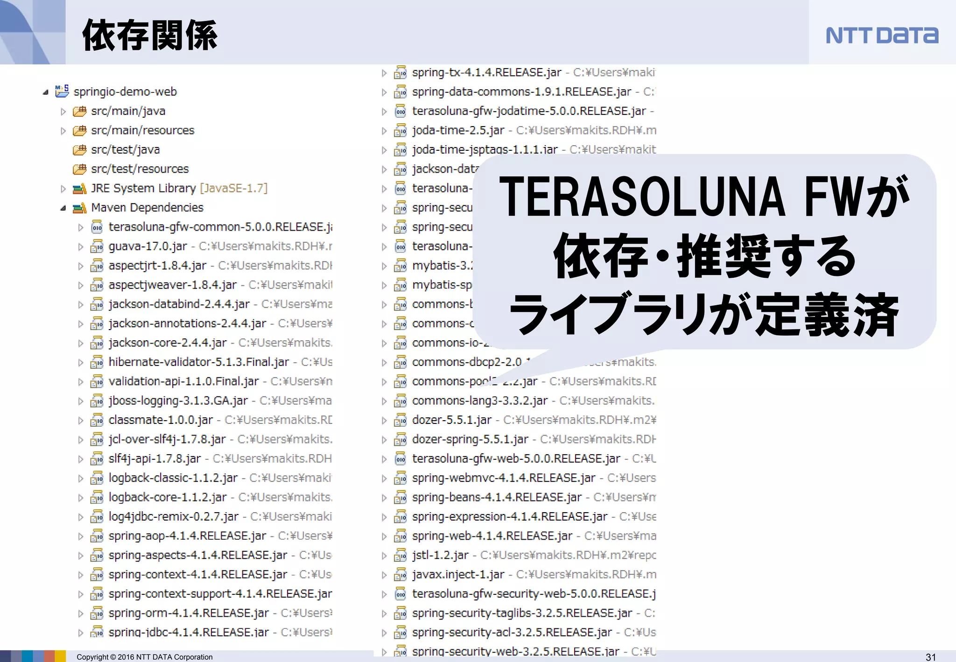This screenshot has height=662, width=956.
Task: Collapse the springio-demo-web project node
Action: pyautogui.click(x=45, y=92)
